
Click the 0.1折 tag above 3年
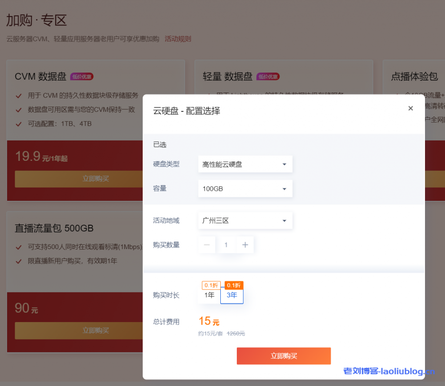(x=234, y=286)
